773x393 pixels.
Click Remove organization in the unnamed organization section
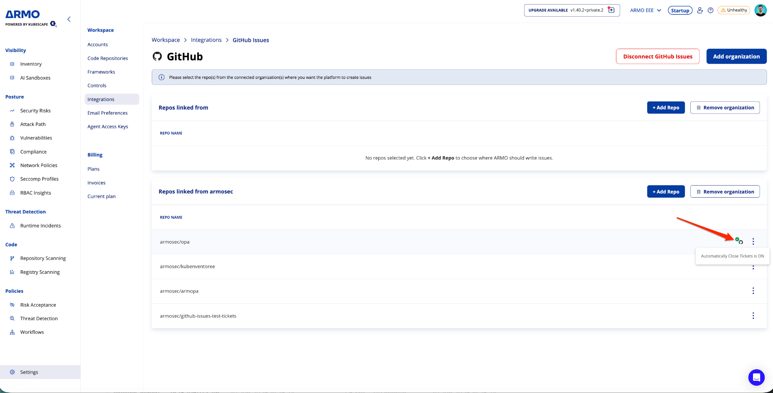coord(725,107)
